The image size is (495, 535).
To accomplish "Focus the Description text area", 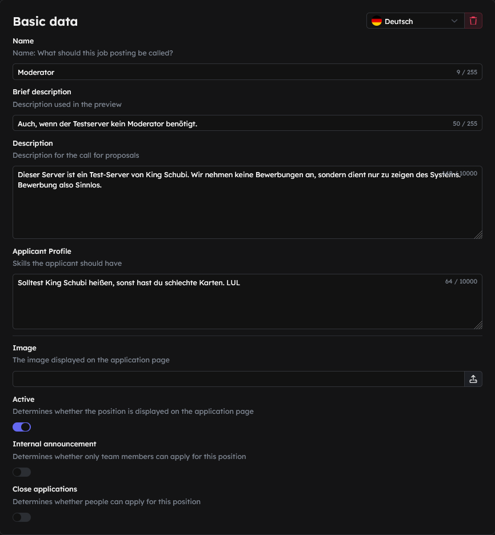I will pyautogui.click(x=247, y=202).
